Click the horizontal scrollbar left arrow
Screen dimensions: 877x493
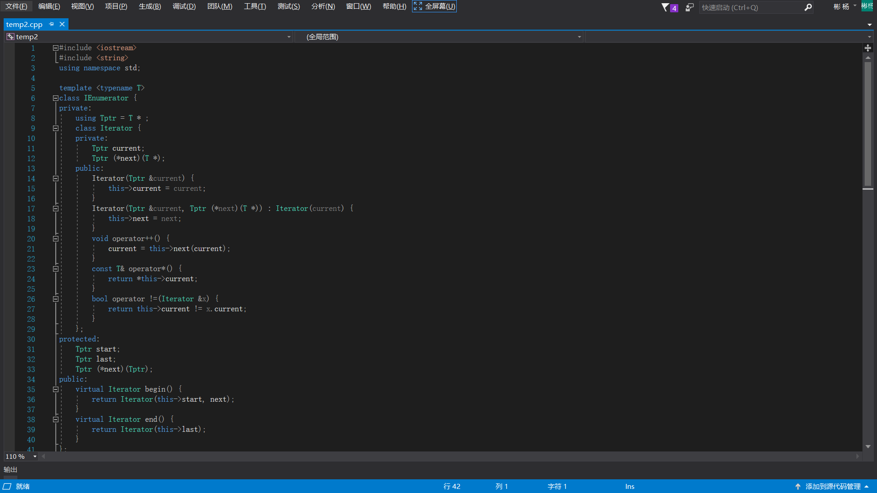pos(43,456)
